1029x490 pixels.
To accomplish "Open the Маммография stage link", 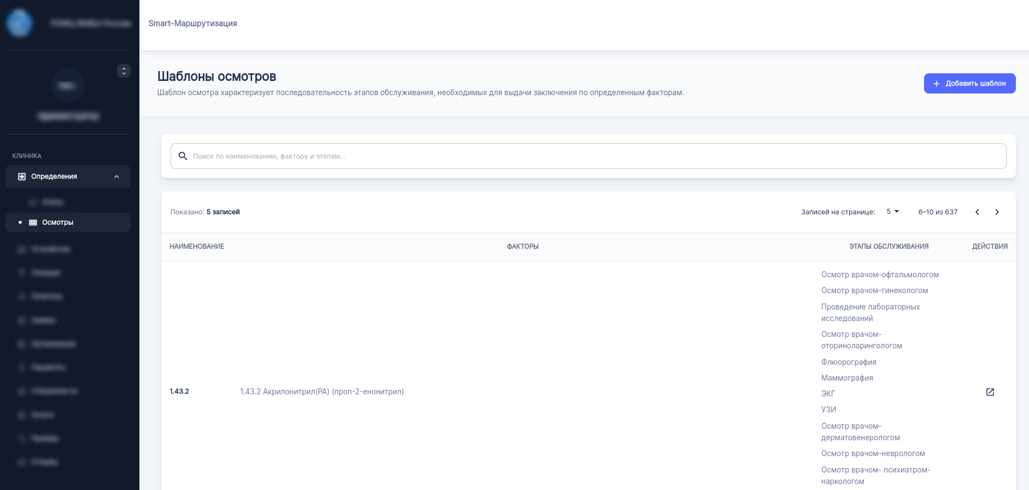I will (x=847, y=378).
